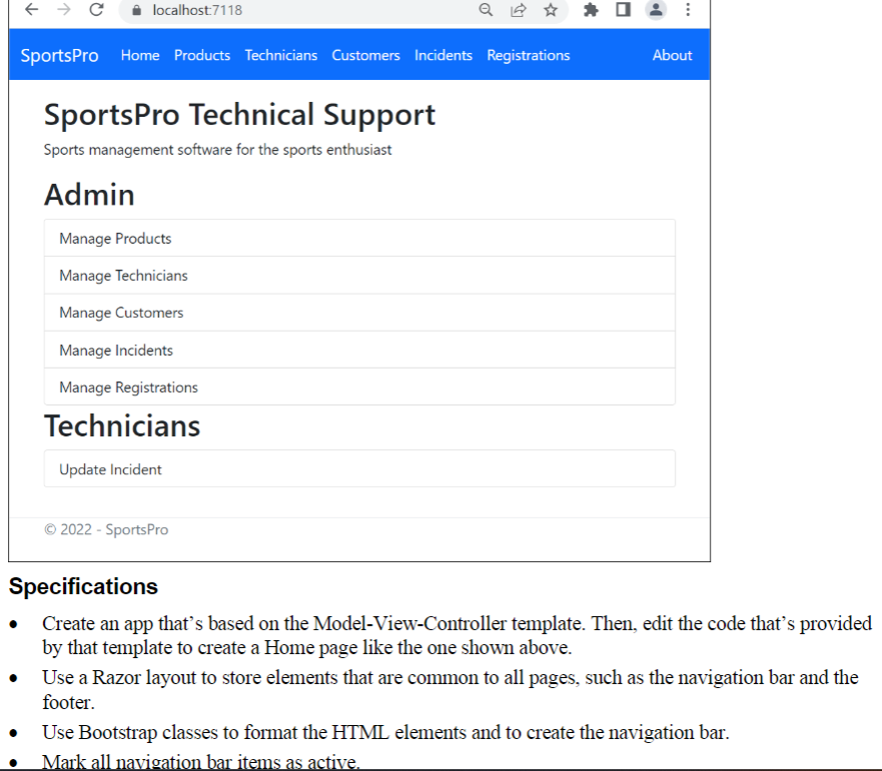
Task: Click the padlock icon in the address bar
Action: (136, 11)
